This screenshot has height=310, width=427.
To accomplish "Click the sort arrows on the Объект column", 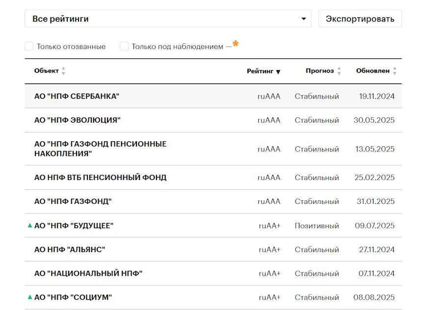I will point(64,71).
